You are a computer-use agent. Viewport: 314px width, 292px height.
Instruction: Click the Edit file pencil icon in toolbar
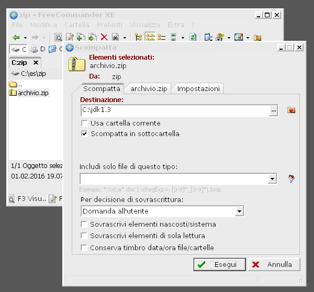[70, 38]
